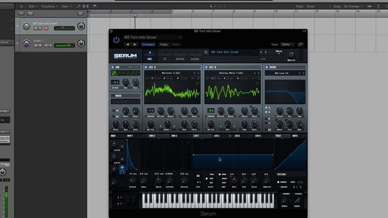This screenshot has width=388, height=218.
Task: Go to next plugin setting arrow
Action: [135, 44]
